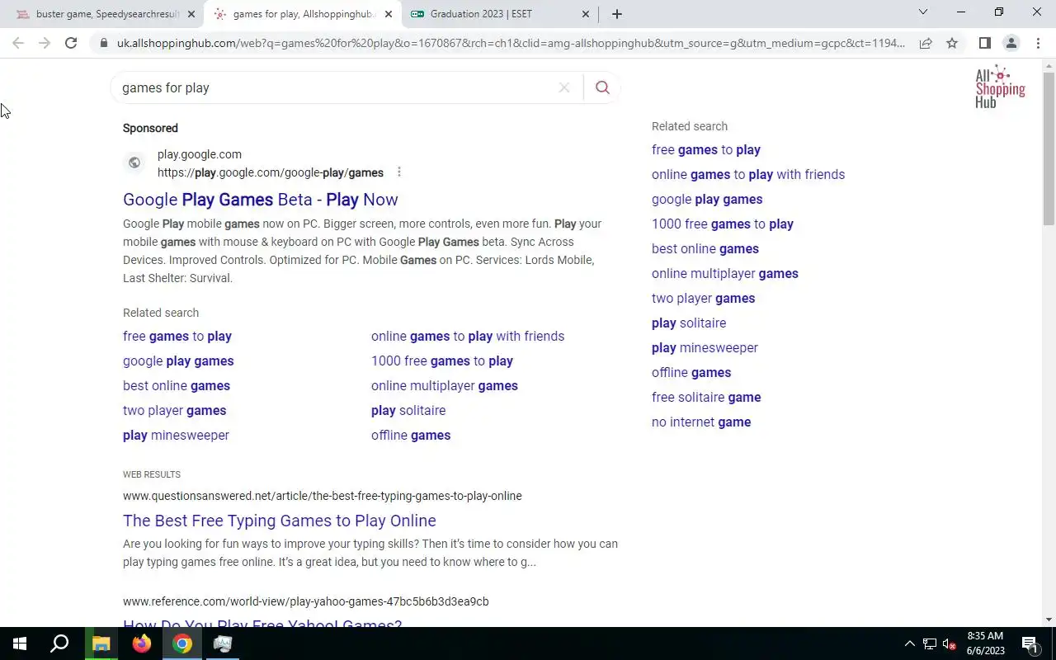
Task: Open File Explorer from the taskbar
Action: [101, 643]
